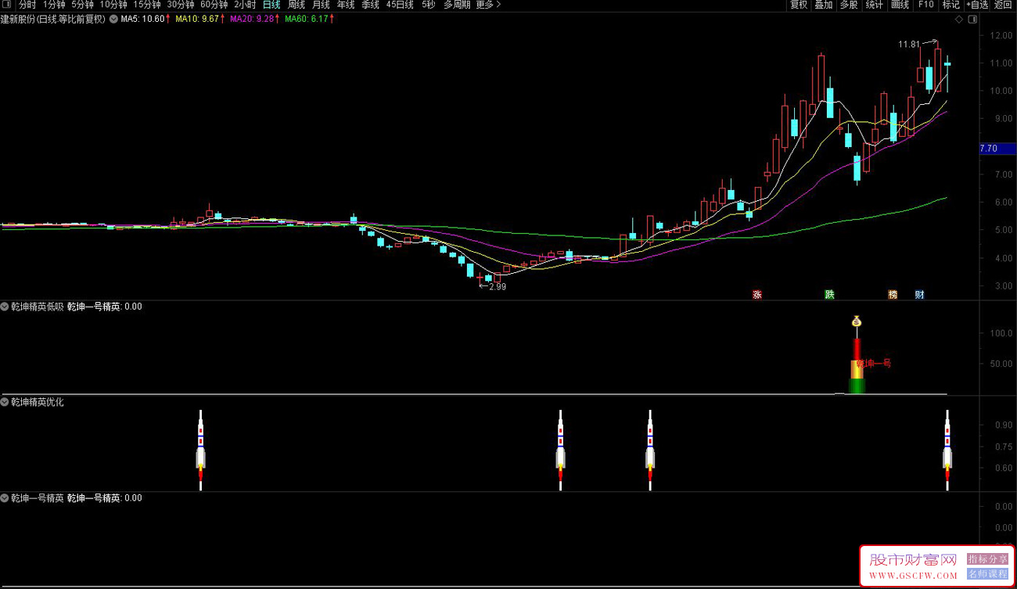Screen dimensions: 1017x589
Task: Open the 多周期 multi-period view
Action: pyautogui.click(x=457, y=5)
